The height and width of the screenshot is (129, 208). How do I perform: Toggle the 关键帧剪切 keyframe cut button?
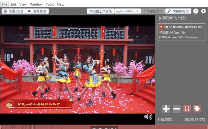178,11
